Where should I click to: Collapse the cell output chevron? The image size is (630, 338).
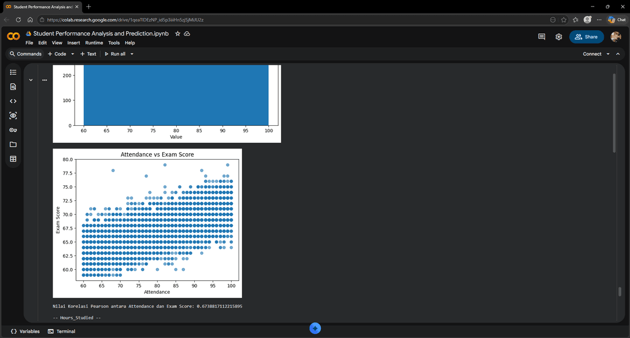[30, 80]
